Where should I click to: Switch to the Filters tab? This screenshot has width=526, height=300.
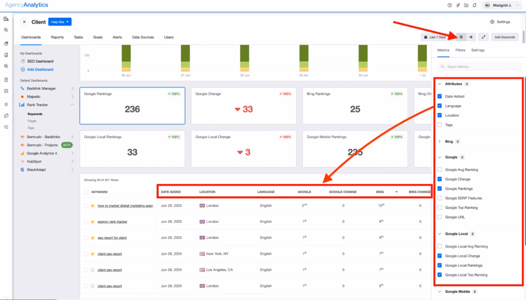click(x=461, y=50)
